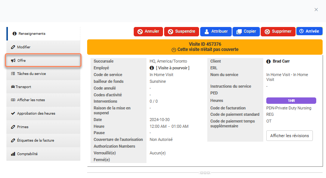Viewport: 326px width, 178px height.
Task: Click the Arrivée clock button
Action: (309, 31)
